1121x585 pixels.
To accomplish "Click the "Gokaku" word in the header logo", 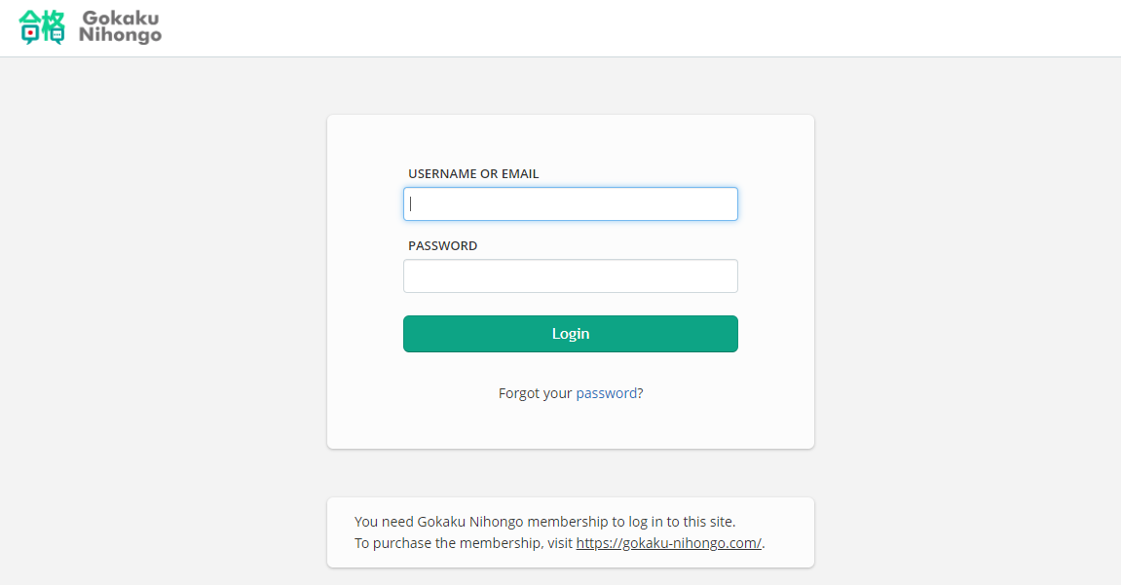I will (x=121, y=18).
